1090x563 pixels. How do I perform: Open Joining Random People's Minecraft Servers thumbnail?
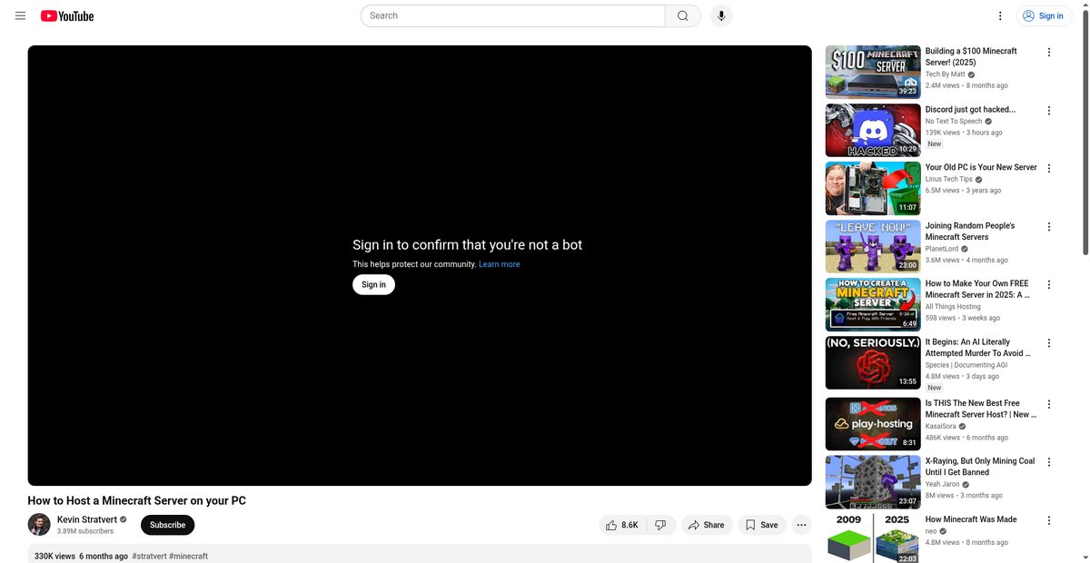pos(873,246)
